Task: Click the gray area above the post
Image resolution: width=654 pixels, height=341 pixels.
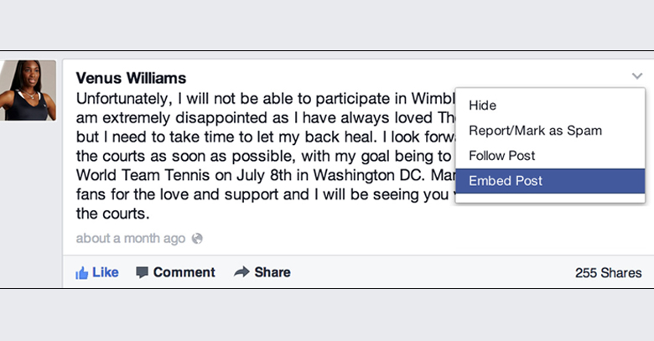Action: (x=327, y=24)
